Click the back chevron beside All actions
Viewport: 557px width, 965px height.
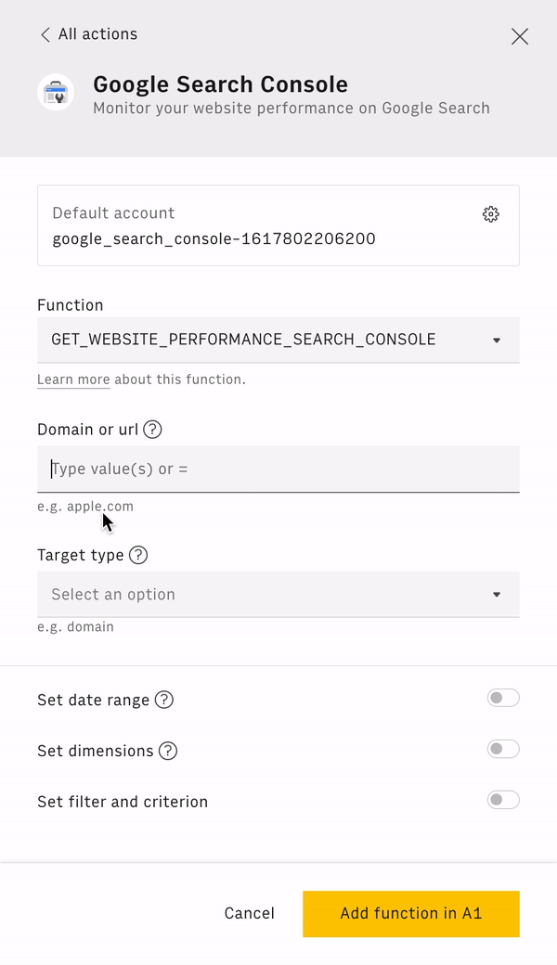click(x=45, y=34)
